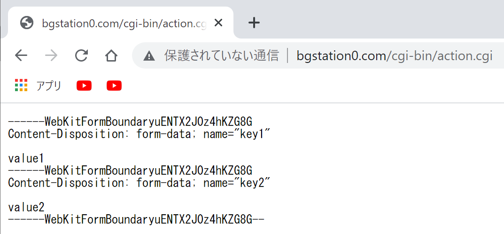Click the globe favicon on the tab
This screenshot has width=504, height=234.
pos(27,23)
